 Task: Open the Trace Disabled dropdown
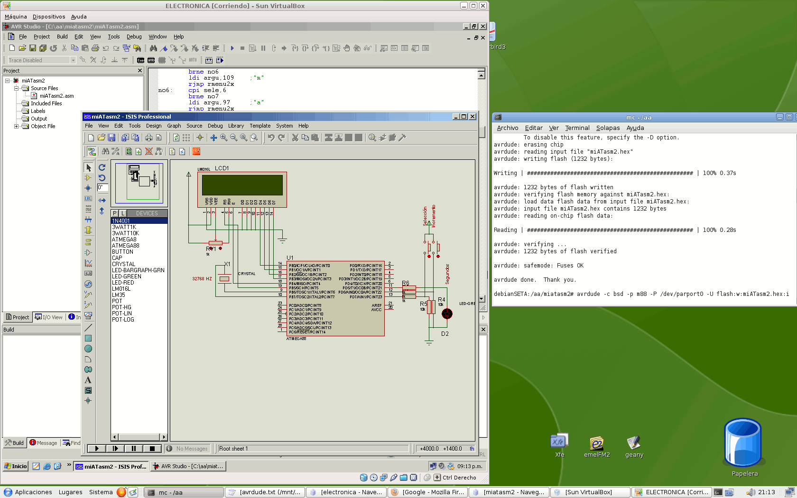pyautogui.click(x=73, y=60)
